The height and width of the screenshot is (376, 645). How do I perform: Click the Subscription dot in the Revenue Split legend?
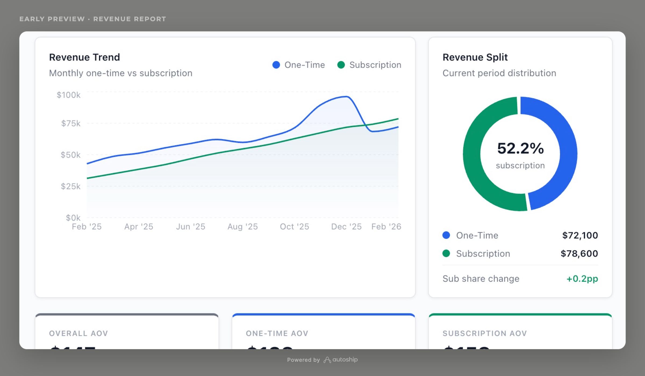click(446, 253)
